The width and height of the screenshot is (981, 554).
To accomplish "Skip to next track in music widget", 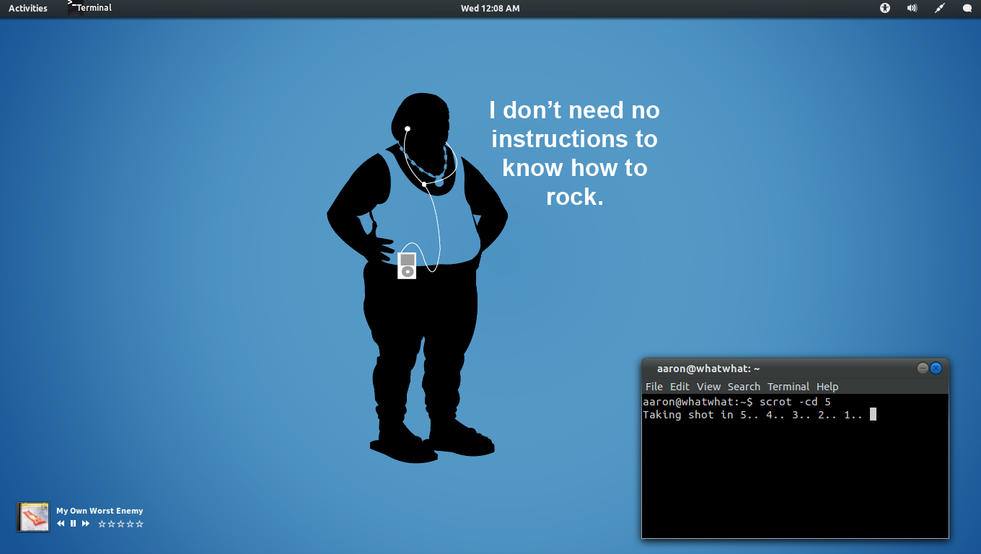I will click(86, 524).
